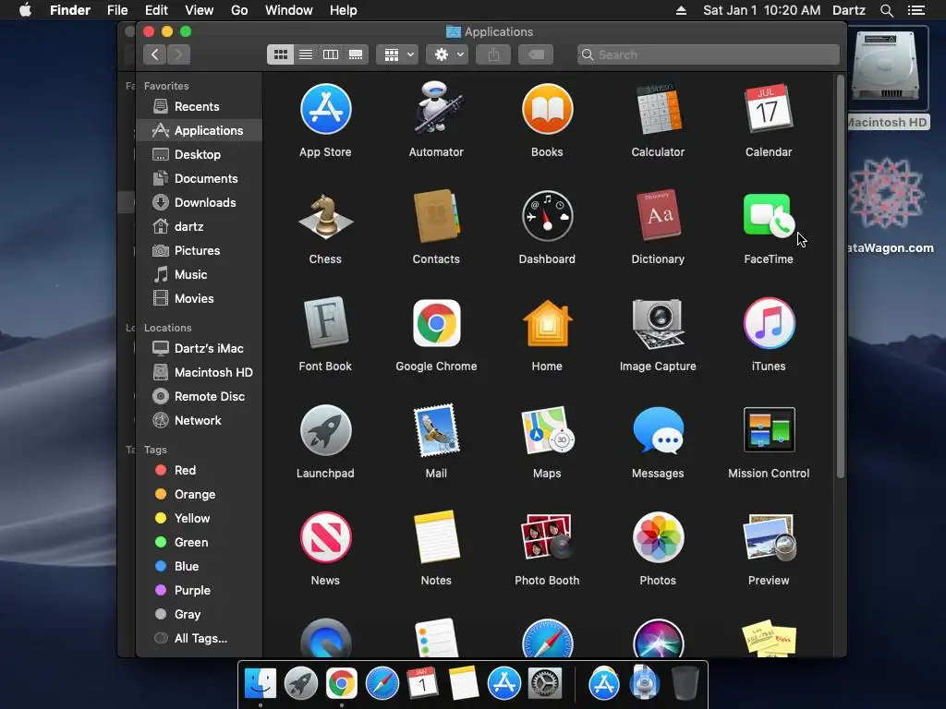
Task: Select Google Chrome in the Applications folder
Action: pos(436,323)
